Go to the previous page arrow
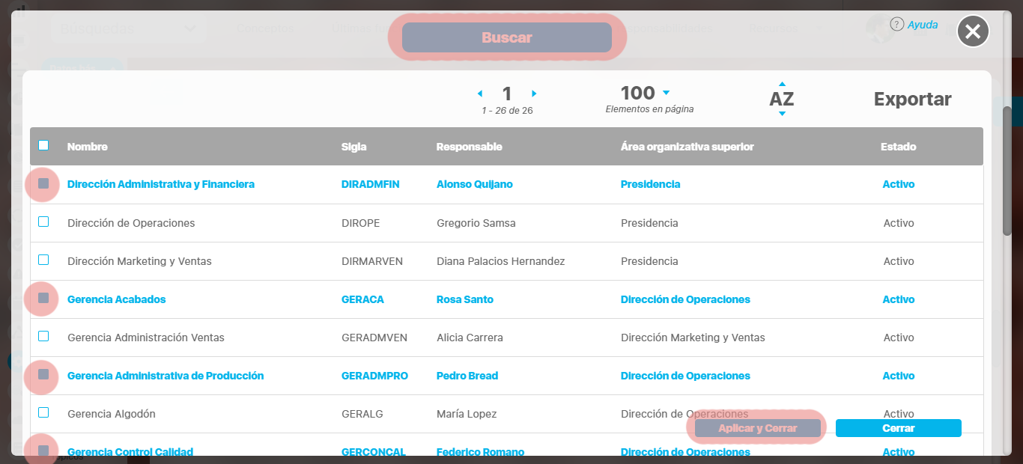Screen dimensions: 1023x464 point(480,94)
